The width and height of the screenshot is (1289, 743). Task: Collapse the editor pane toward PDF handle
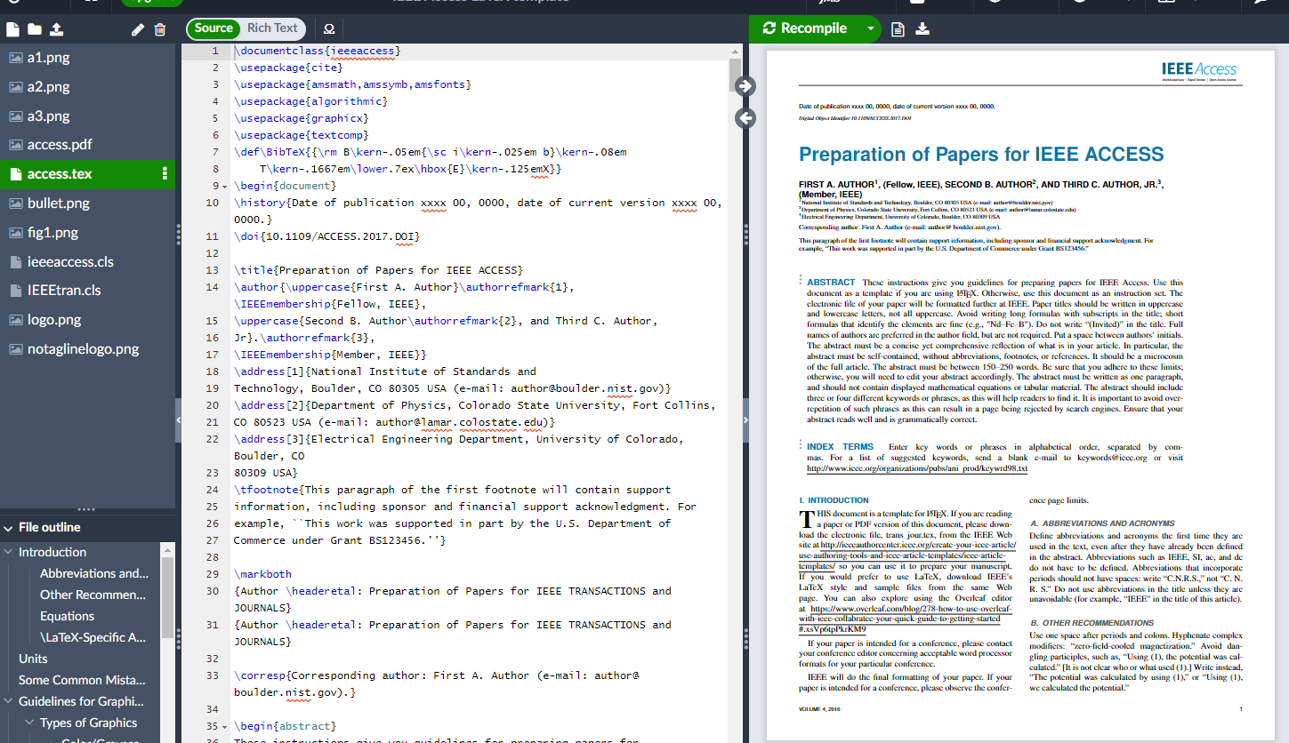point(745,420)
